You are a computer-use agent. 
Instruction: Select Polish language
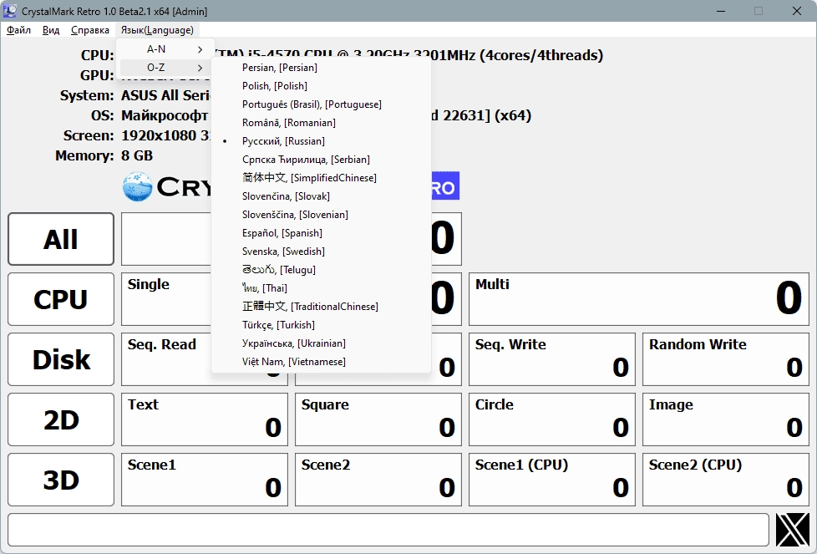click(x=321, y=86)
